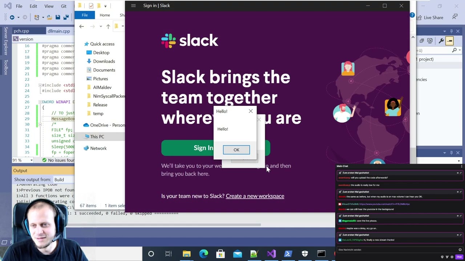Go up one folder in File Explorer
The image size is (465, 261).
pyautogui.click(x=108, y=26)
